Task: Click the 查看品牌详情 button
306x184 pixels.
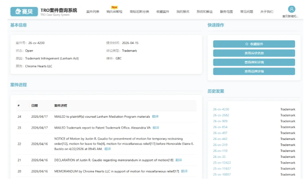Action: tap(254, 72)
